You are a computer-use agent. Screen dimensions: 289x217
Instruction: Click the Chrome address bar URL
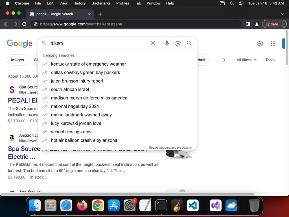(x=136, y=24)
